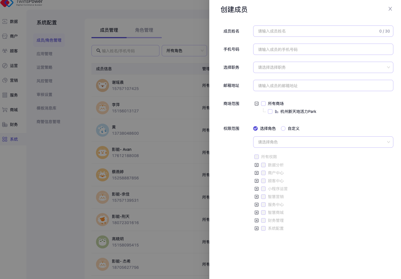
Task: Open the 请选择角色 dropdown
Action: pyautogui.click(x=323, y=142)
